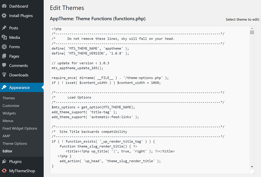The width and height of the screenshot is (261, 177).
Task: Open Fixed Widget Options
Action: click(x=20, y=128)
